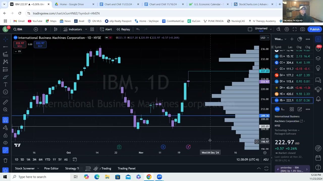Toggle stay in drawing mode
323x181 pixels.
pos(5,128)
